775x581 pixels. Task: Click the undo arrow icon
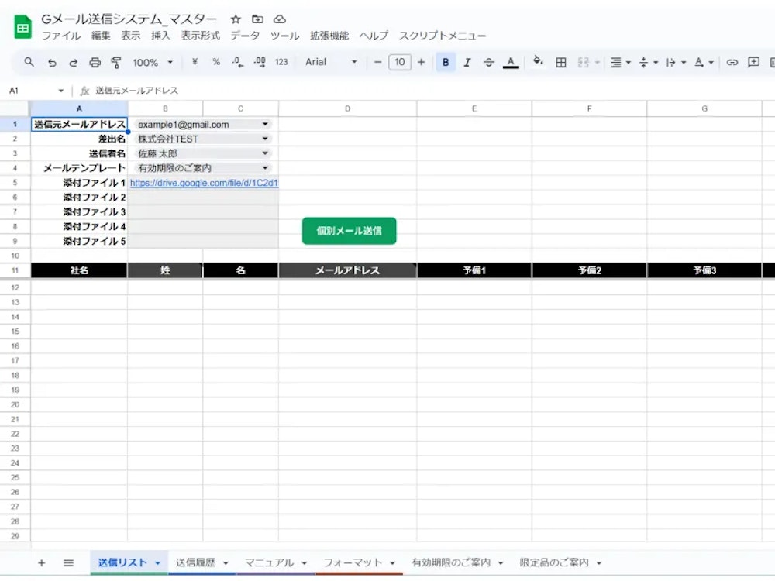[x=52, y=63]
